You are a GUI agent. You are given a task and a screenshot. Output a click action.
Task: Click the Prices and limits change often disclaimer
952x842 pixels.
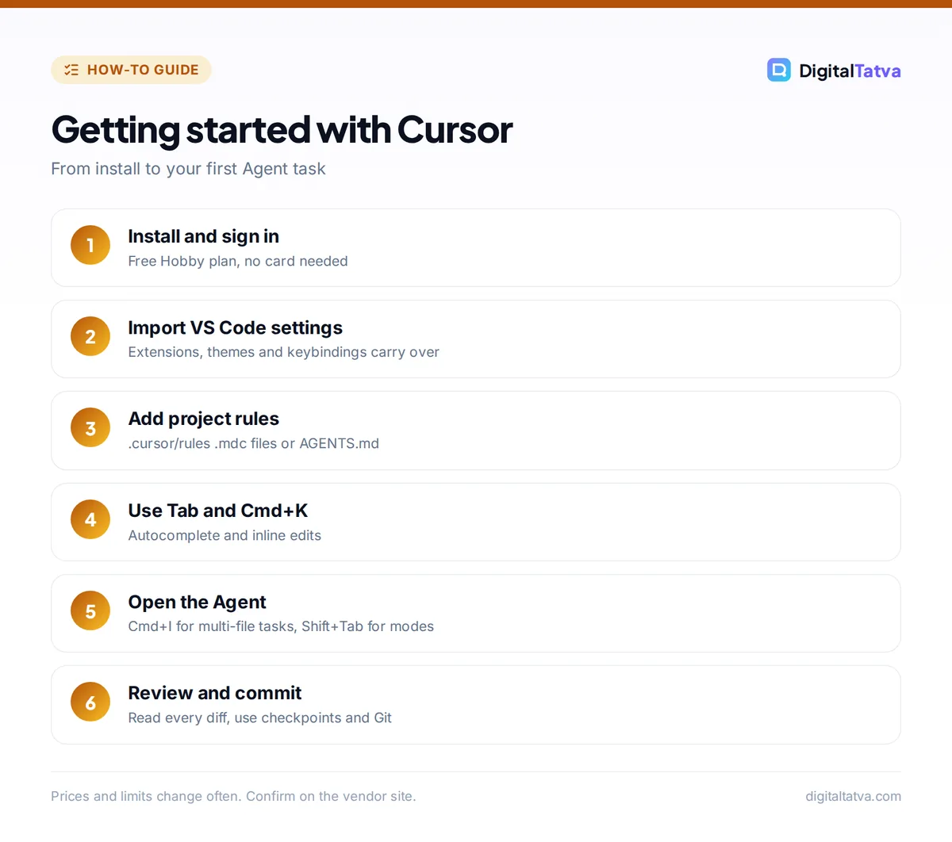pos(233,796)
